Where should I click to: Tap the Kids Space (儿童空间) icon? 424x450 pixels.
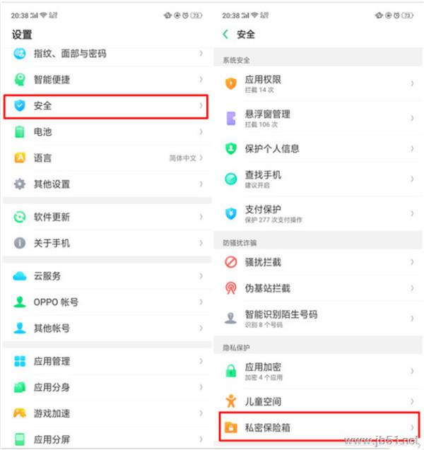(230, 401)
